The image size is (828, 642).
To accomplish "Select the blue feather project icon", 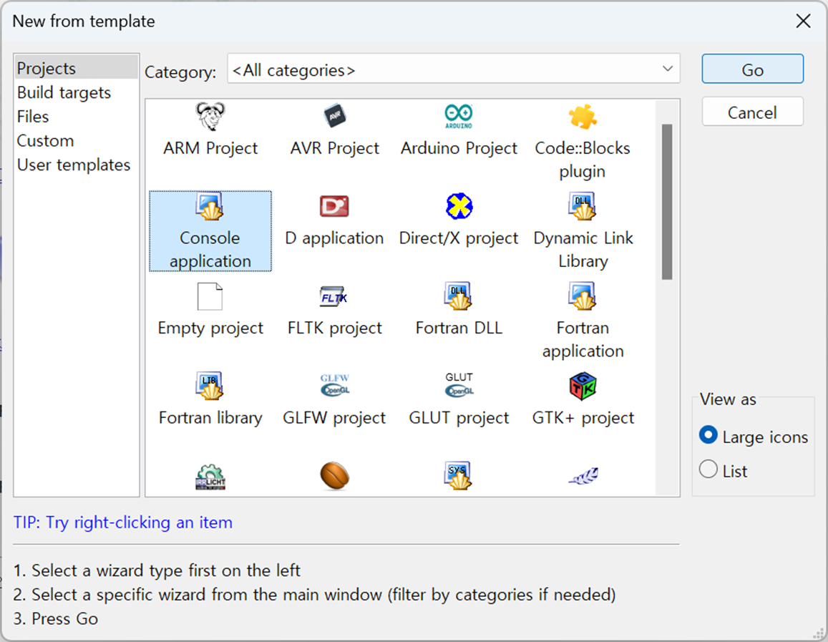I will pos(583,476).
